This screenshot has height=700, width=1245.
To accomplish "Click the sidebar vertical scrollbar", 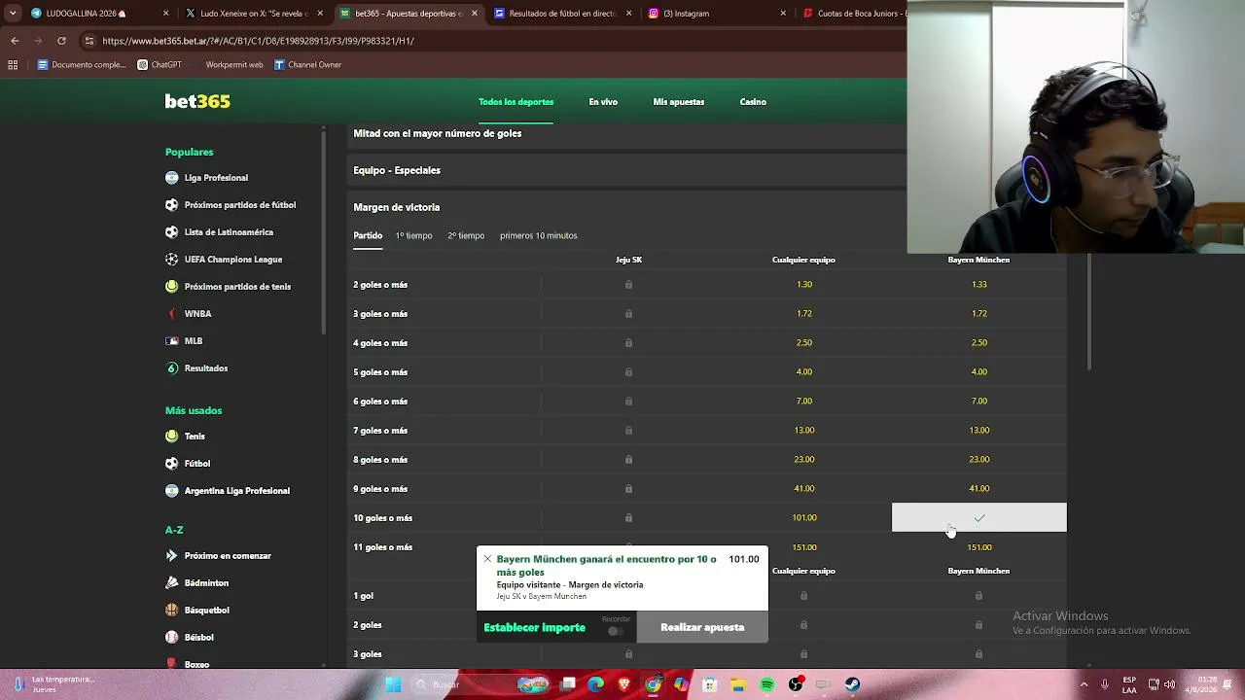I will click(x=324, y=233).
